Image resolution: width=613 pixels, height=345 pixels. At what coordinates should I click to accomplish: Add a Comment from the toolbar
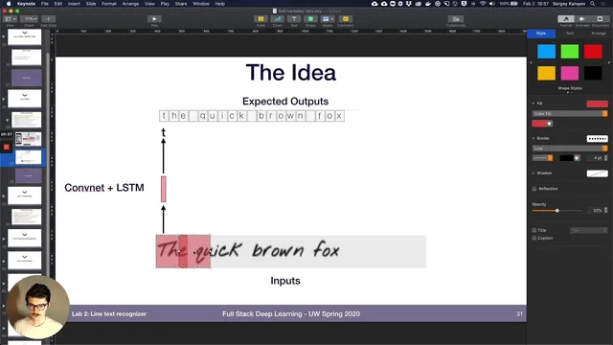pyautogui.click(x=345, y=19)
